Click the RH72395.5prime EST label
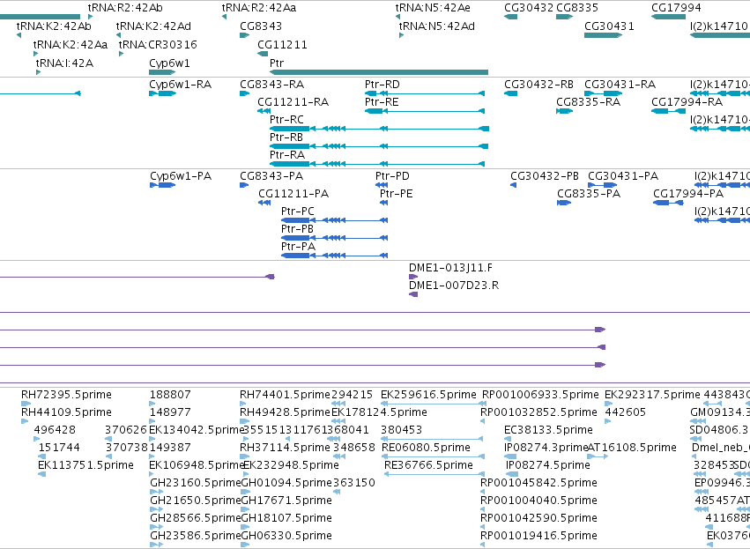The image size is (750, 549). [66, 395]
